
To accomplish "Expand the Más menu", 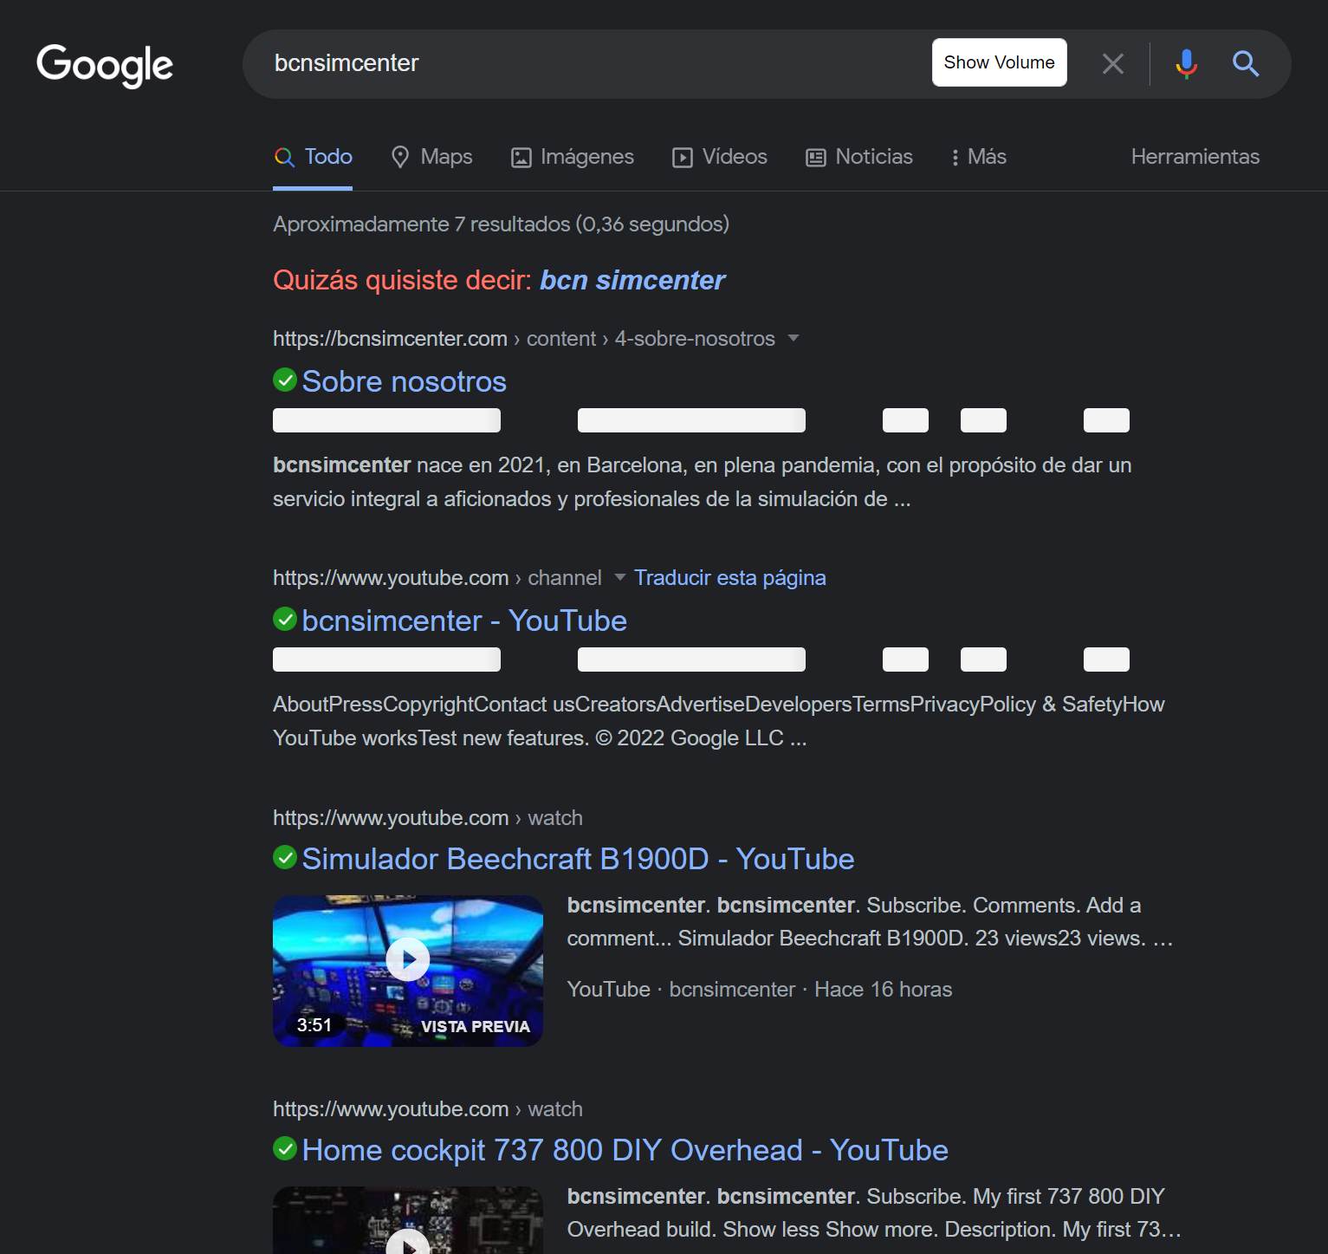I will click(x=979, y=157).
